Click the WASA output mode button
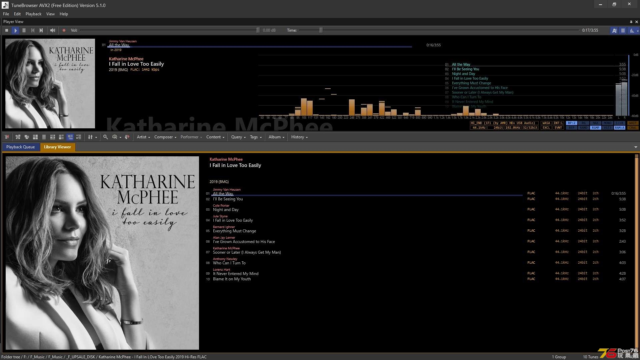This screenshot has height=360, width=640. pos(546,123)
